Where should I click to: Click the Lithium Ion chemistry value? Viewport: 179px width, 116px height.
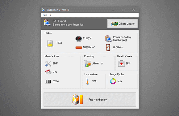pos(98,63)
